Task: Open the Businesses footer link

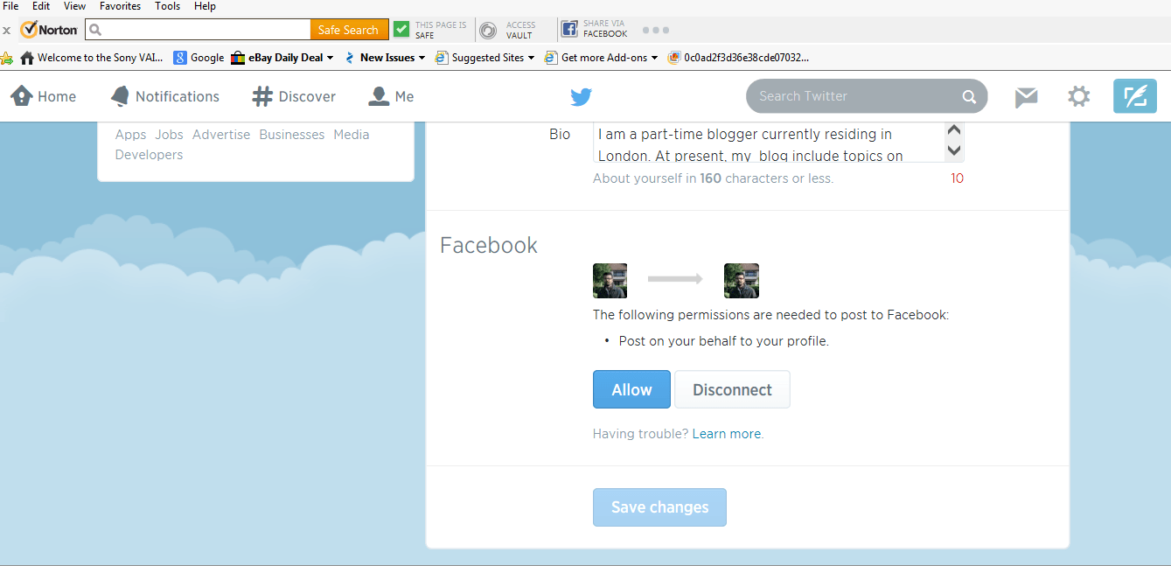Action: (x=292, y=135)
